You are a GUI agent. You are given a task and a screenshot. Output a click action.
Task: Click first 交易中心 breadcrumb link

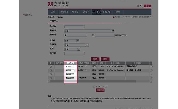tap(51, 17)
